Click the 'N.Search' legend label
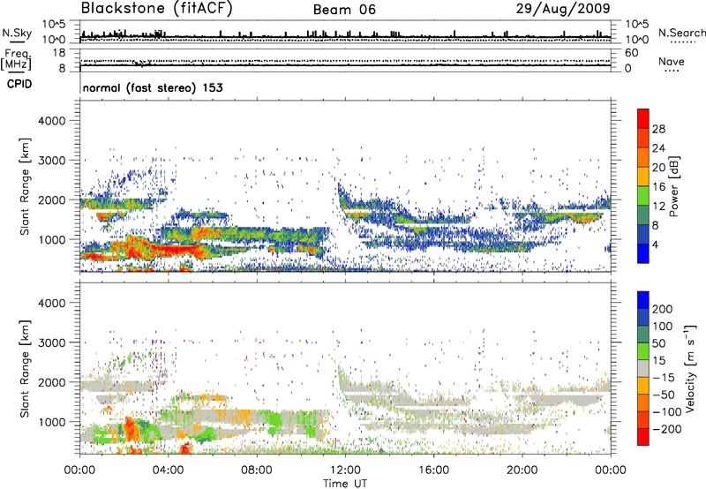This screenshot has height=489, width=706. point(681,33)
